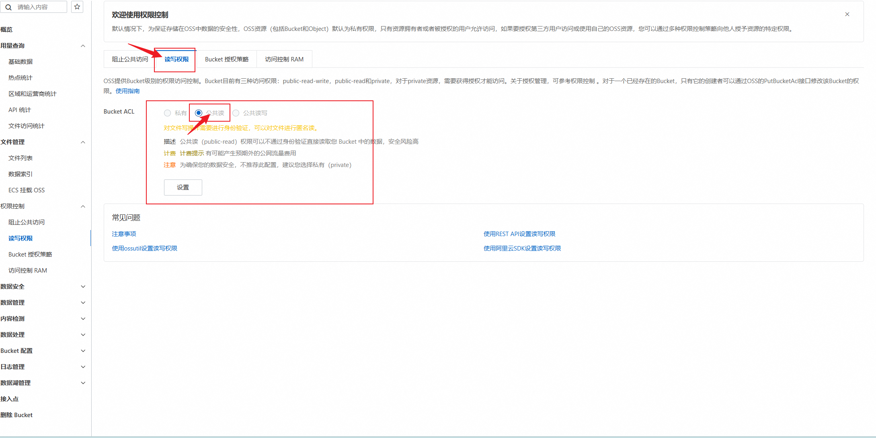
Task: Select the 公共读写 radio option
Action: tap(236, 113)
